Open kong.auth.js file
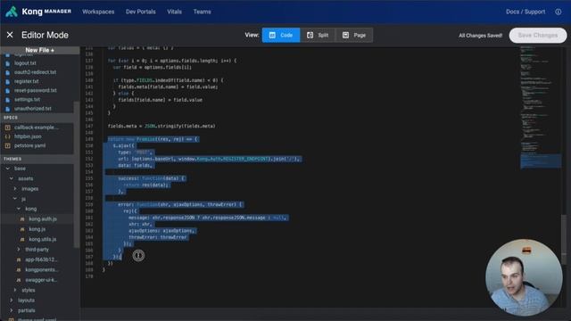The width and height of the screenshot is (571, 321). 43,219
